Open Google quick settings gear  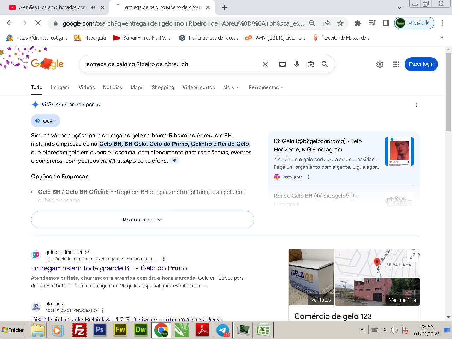click(x=380, y=64)
